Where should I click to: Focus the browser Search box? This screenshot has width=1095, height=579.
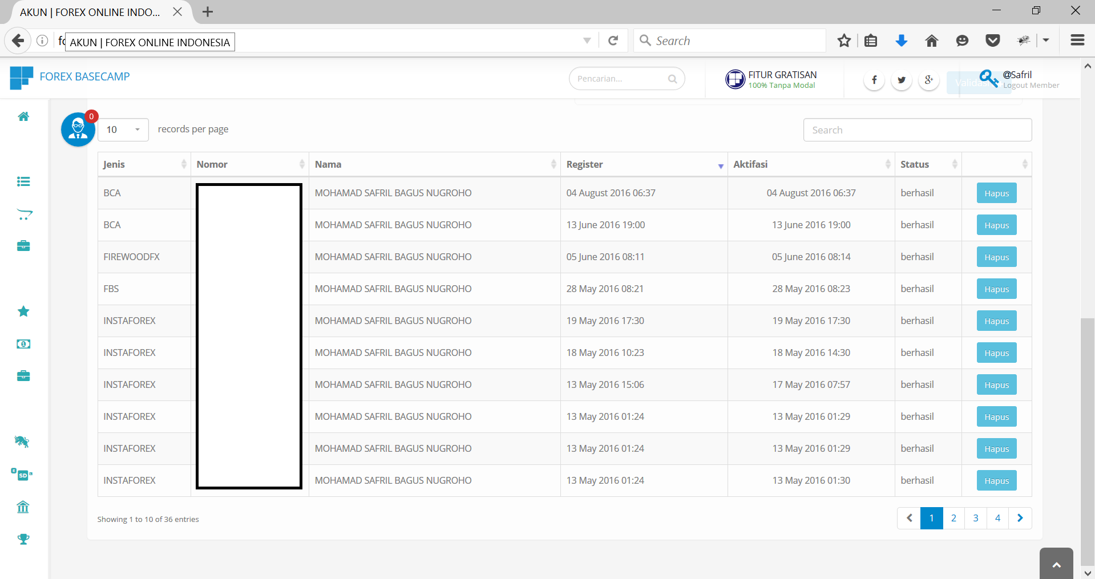point(730,41)
